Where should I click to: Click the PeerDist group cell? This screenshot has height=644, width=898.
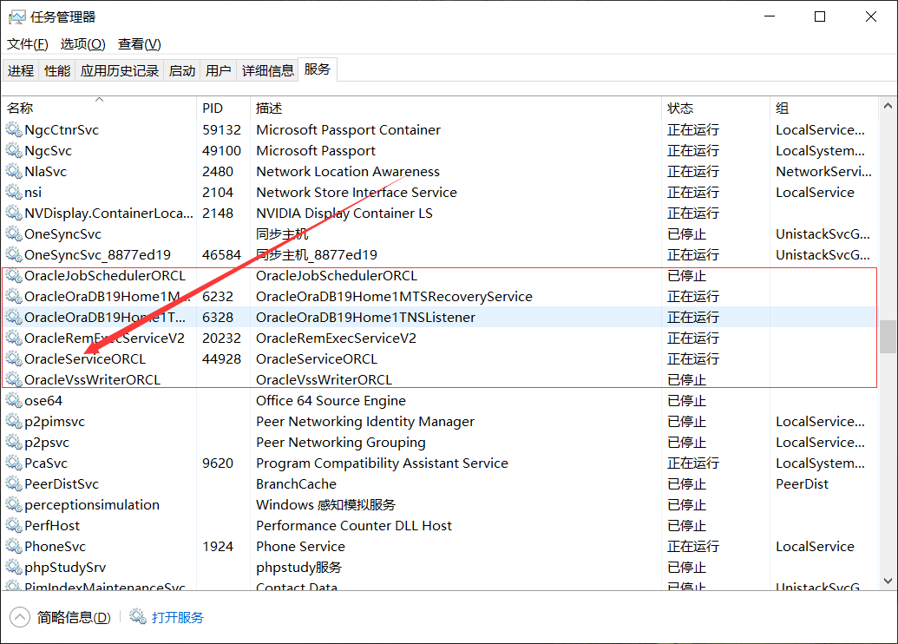tap(802, 484)
